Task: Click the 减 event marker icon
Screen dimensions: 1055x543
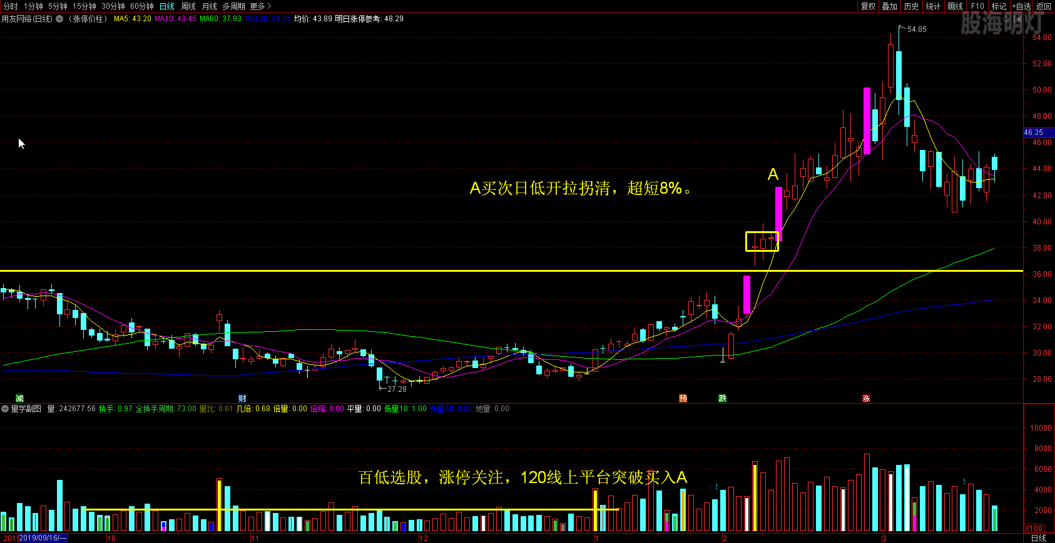Action: click(19, 398)
